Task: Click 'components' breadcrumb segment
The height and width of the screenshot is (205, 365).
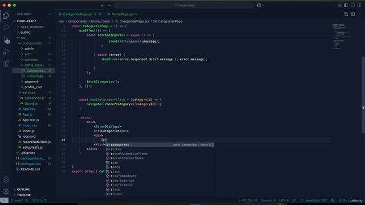Action: [78, 21]
